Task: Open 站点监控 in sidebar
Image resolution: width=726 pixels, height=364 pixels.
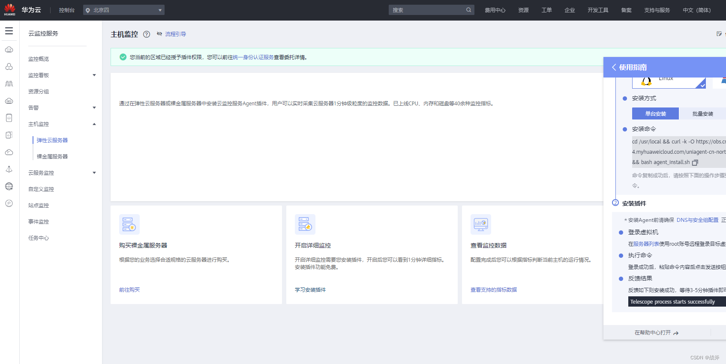Action: 39,206
